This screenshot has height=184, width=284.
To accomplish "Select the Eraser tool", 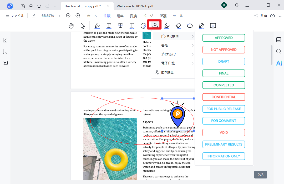I will tap(178, 26).
